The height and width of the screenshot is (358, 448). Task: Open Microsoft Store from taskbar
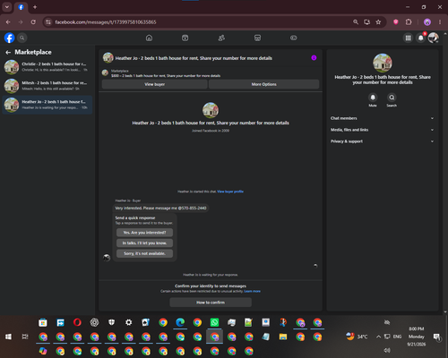click(43, 322)
